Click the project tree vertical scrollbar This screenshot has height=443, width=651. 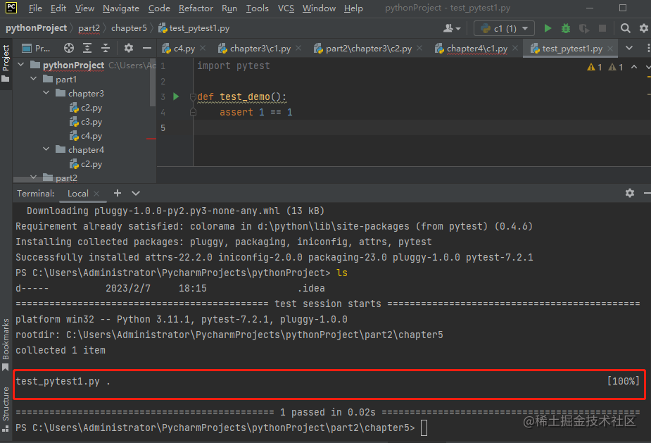[x=153, y=83]
